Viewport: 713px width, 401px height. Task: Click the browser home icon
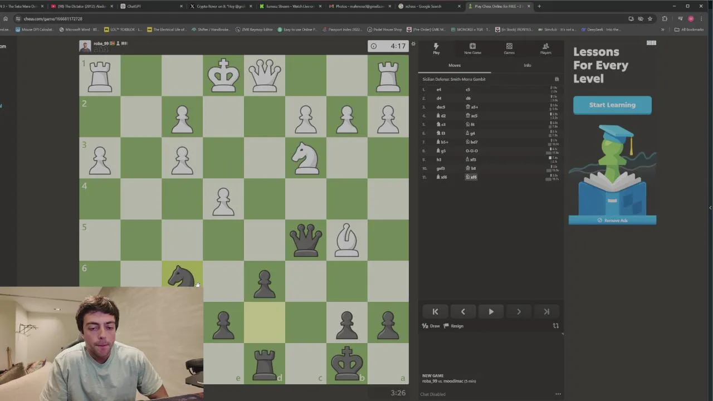tap(6, 18)
